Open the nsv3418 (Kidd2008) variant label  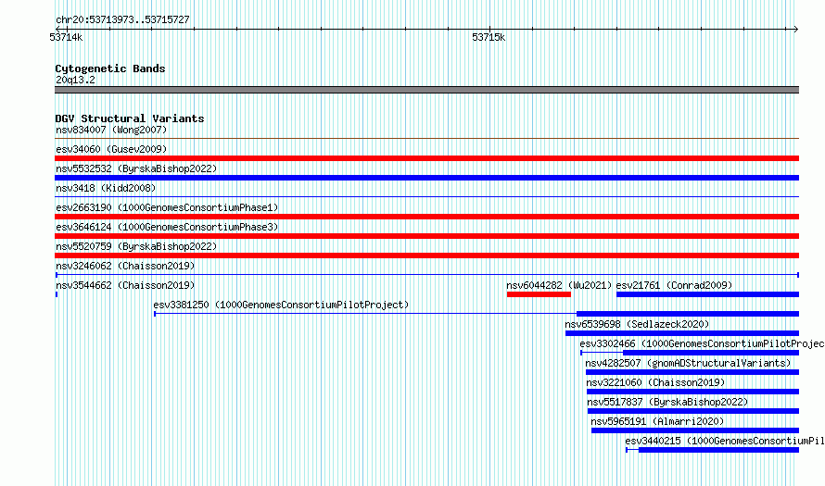click(x=106, y=188)
